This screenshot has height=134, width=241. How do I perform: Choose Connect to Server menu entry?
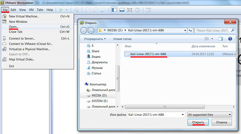[37, 39]
